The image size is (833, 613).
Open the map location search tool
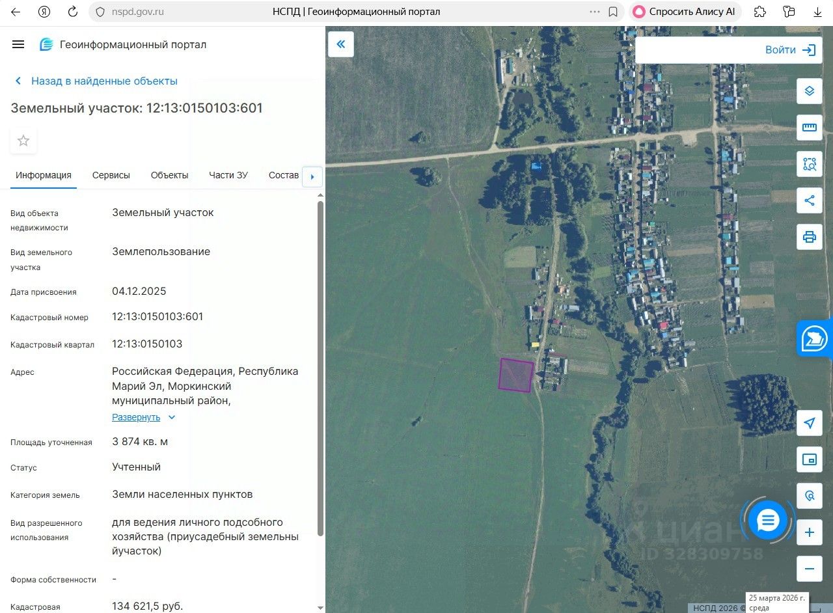pyautogui.click(x=810, y=496)
